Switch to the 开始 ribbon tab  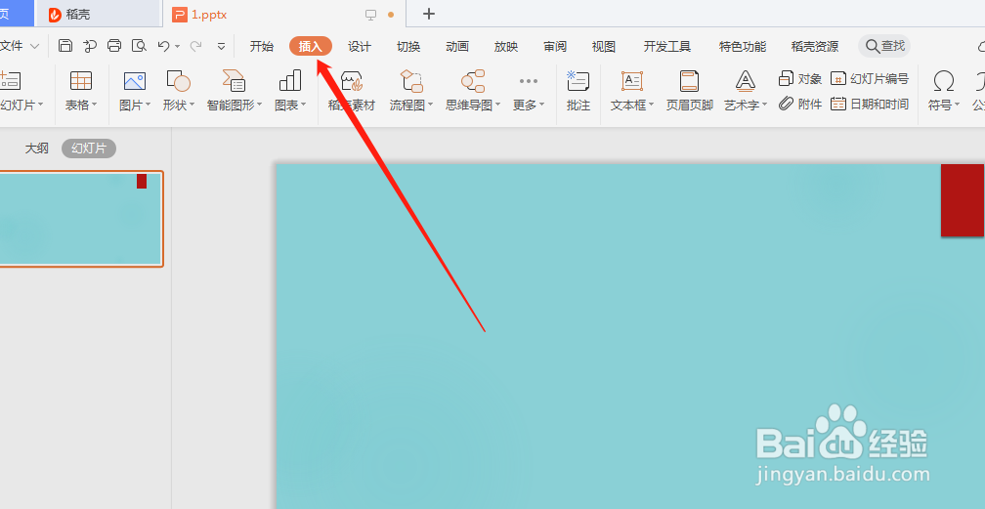tap(261, 46)
